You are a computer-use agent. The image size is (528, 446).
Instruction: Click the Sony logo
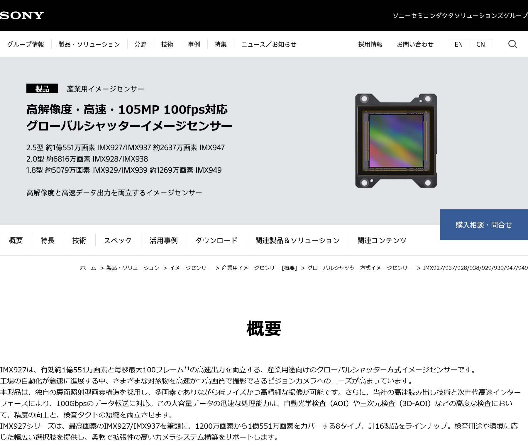22,15
